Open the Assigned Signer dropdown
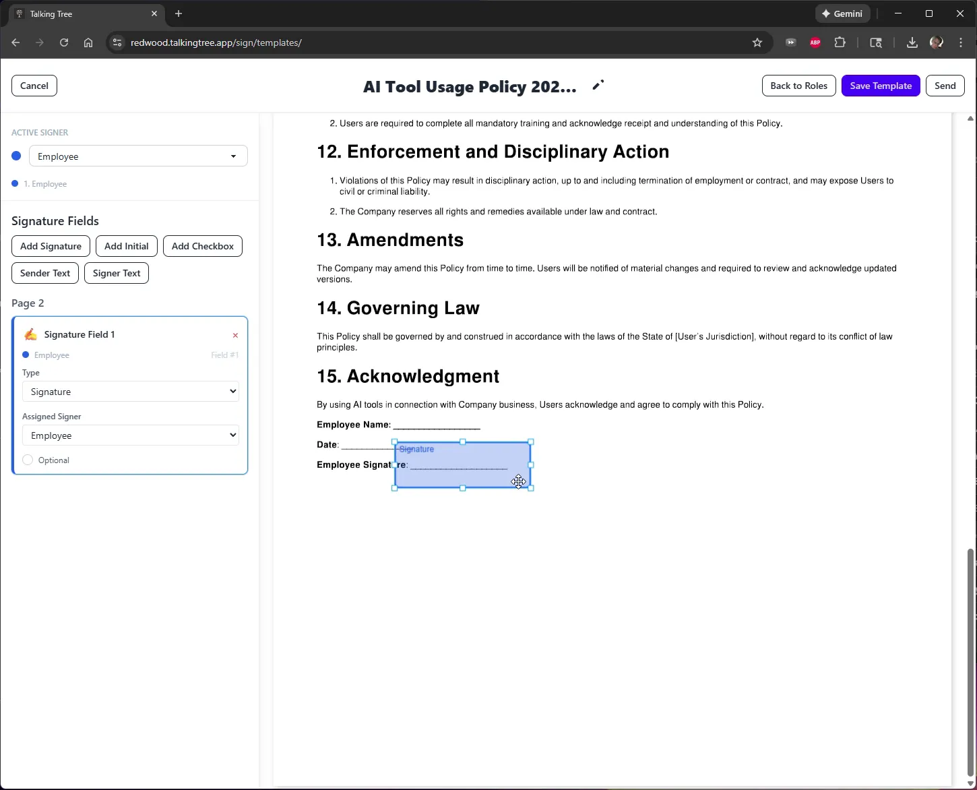977x790 pixels. click(x=131, y=435)
